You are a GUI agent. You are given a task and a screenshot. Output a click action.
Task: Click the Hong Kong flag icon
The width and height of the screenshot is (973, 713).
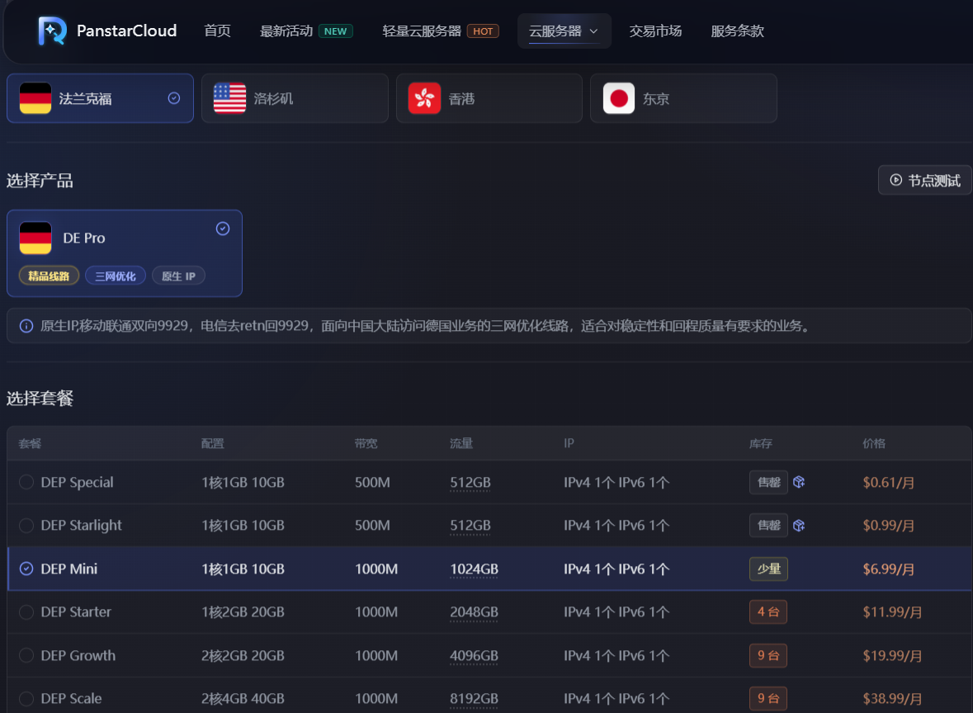[424, 98]
